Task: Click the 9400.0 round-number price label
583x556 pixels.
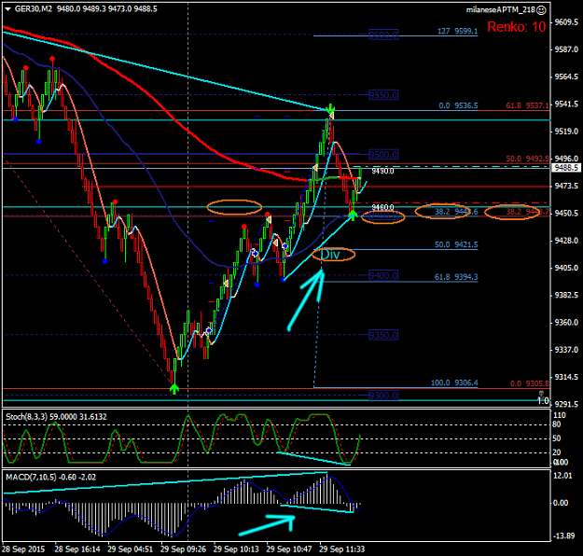Action: click(x=383, y=275)
